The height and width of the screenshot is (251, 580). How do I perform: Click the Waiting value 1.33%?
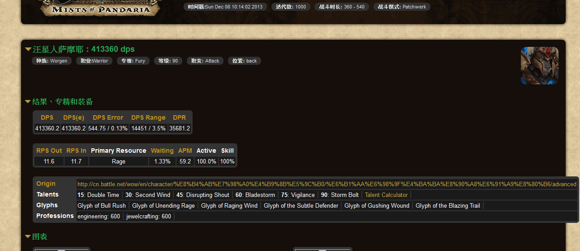162,161
